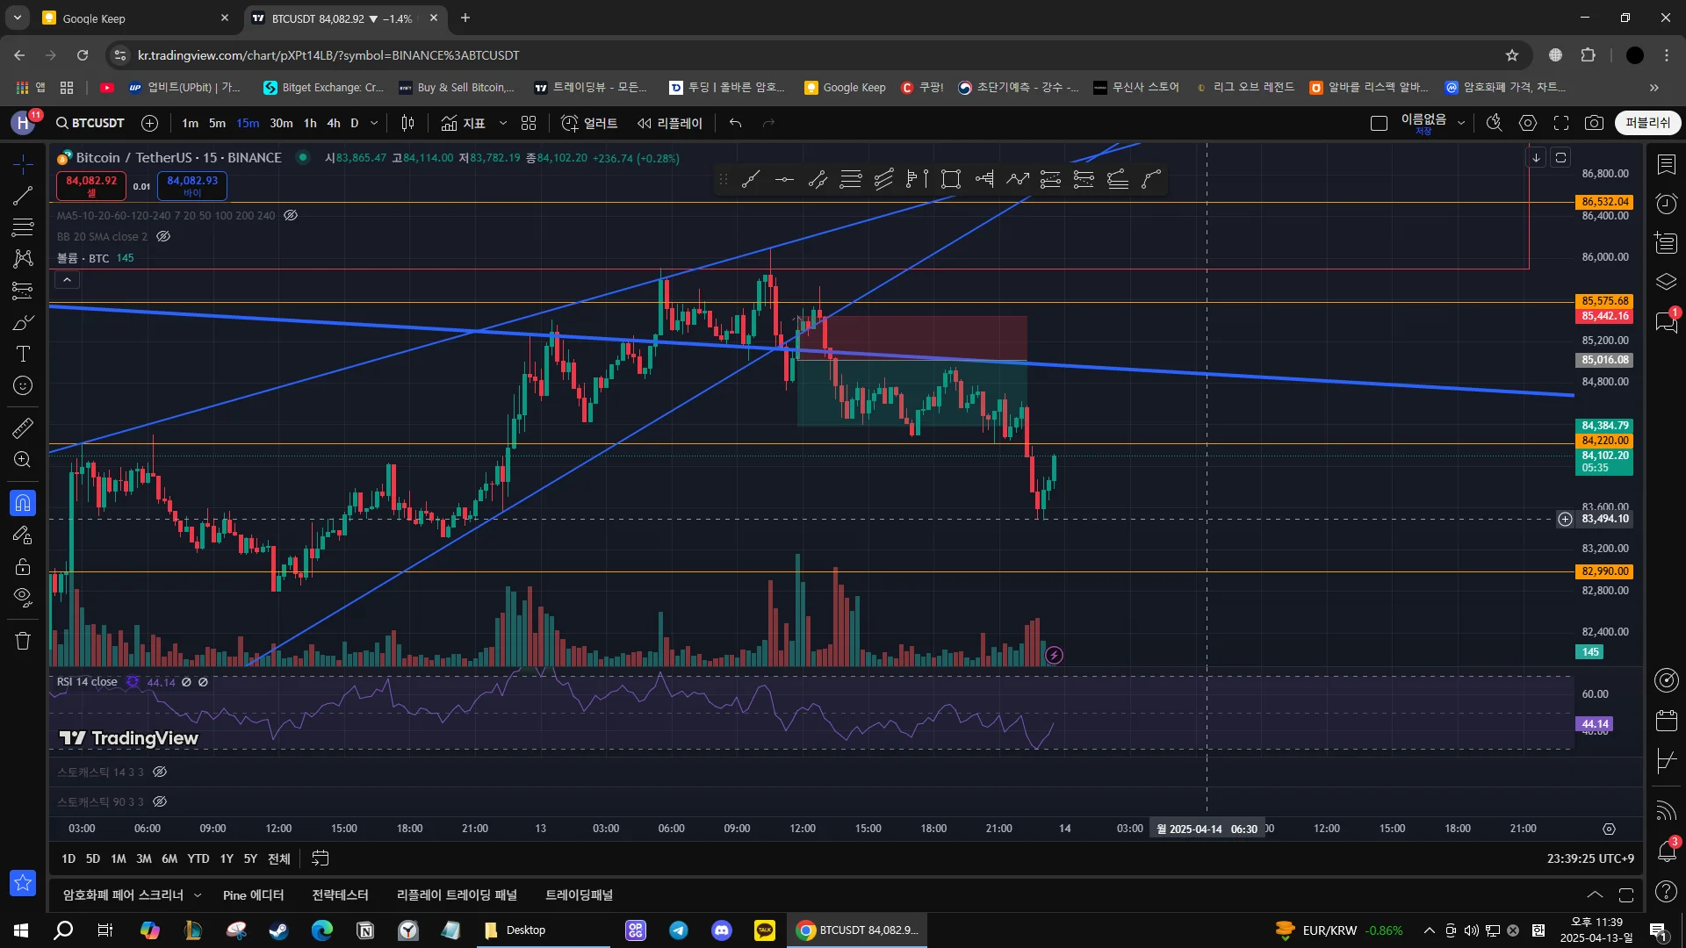Expand the timeframe interval dropdown arrow
The width and height of the screenshot is (1686, 948).
(374, 124)
